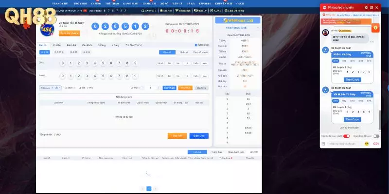Open the emoji picker in chat
The height and width of the screenshot is (194, 389).
pyautogui.click(x=366, y=144)
